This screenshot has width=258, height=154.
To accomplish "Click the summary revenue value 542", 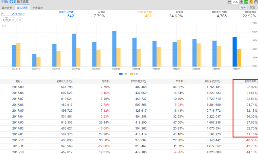I will 71,16.
